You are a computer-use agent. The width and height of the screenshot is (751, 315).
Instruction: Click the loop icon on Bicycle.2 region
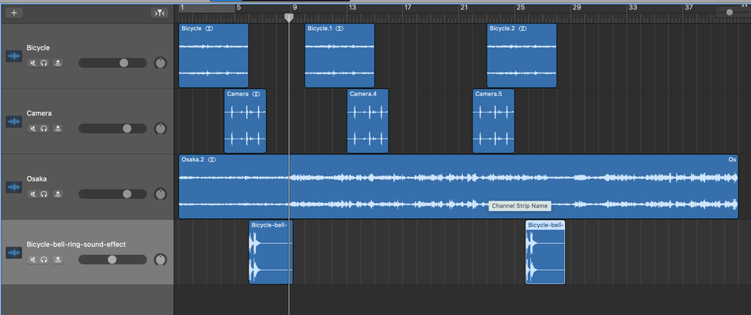coord(522,28)
